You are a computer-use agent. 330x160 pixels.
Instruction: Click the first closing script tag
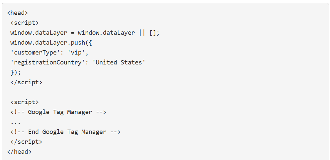(26, 82)
